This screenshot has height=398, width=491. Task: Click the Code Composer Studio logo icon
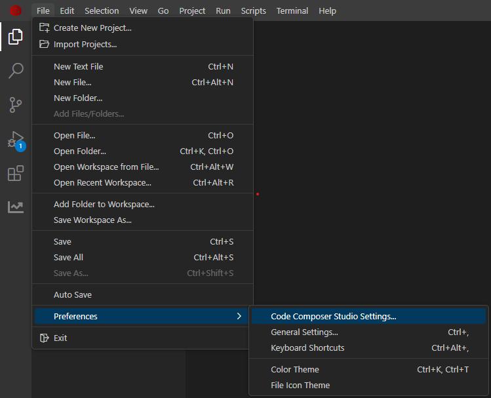click(x=15, y=10)
